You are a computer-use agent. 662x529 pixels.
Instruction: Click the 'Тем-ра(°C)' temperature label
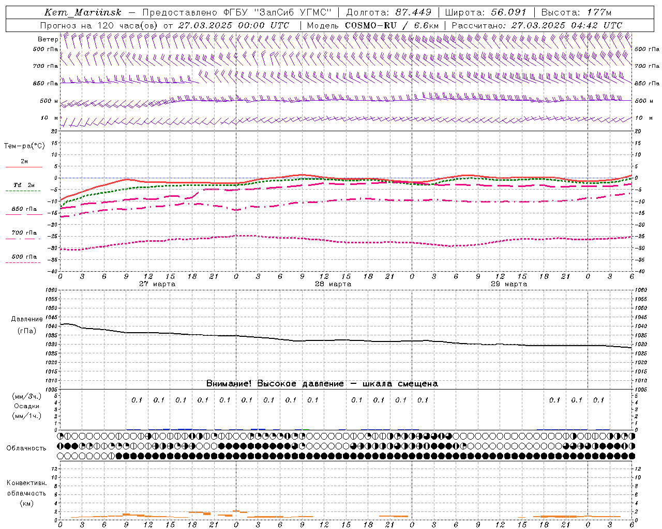(24, 146)
